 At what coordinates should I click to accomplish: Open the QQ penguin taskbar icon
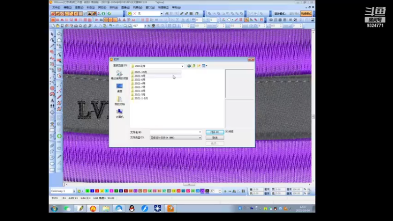click(x=132, y=208)
